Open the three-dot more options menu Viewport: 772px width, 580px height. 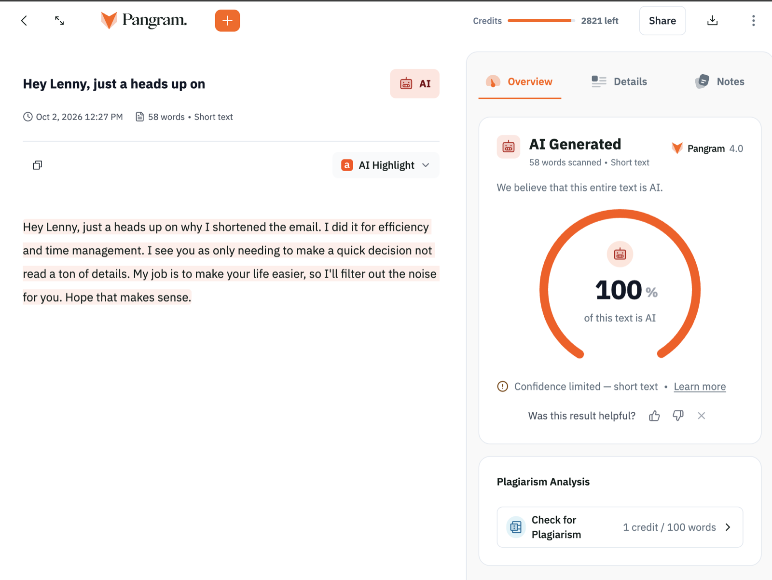click(x=753, y=21)
